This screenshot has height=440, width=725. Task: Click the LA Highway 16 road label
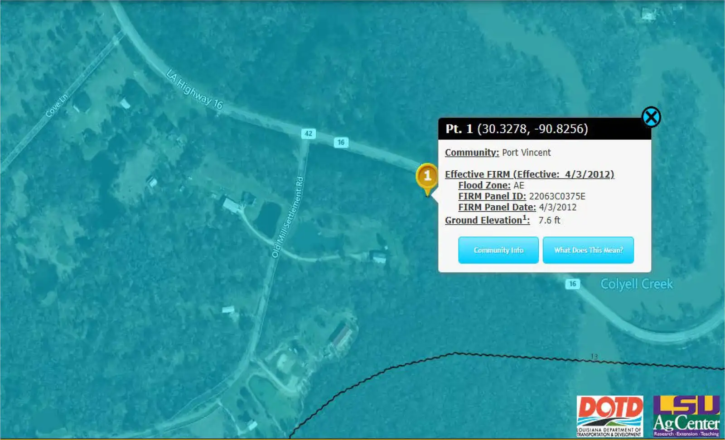194,89
